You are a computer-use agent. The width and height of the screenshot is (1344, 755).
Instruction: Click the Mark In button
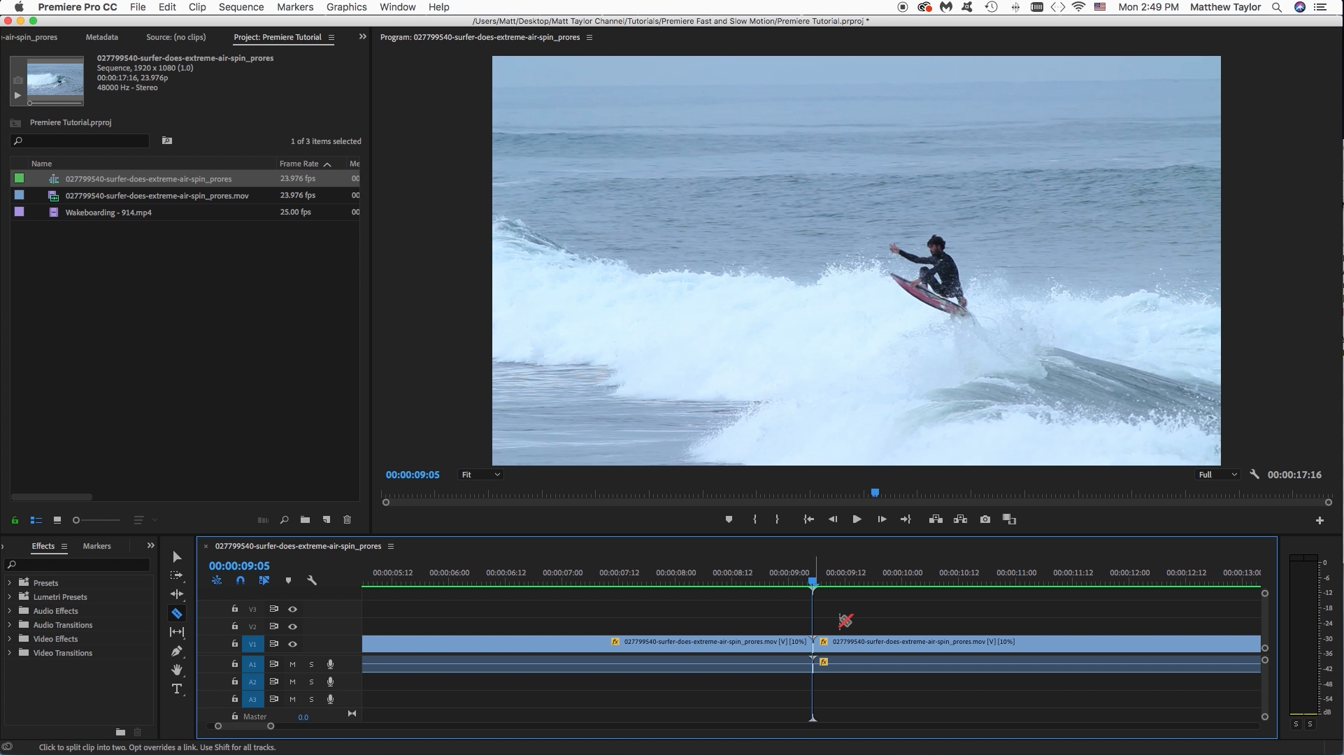pyautogui.click(x=755, y=519)
